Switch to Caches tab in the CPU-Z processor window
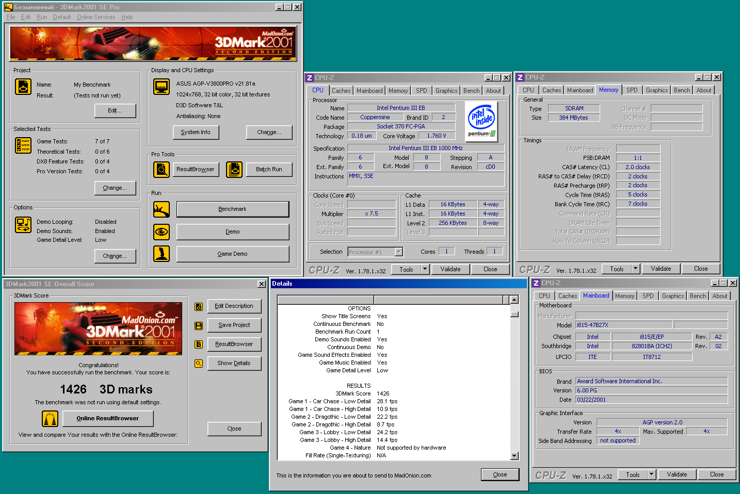The width and height of the screenshot is (740, 494). (x=341, y=91)
